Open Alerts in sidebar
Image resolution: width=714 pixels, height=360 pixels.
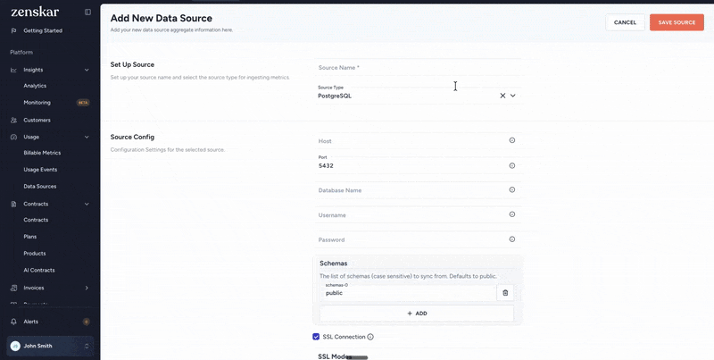(31, 322)
